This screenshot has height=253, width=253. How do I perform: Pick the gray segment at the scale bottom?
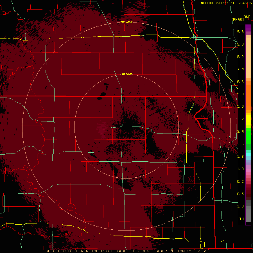[x=248, y=215]
